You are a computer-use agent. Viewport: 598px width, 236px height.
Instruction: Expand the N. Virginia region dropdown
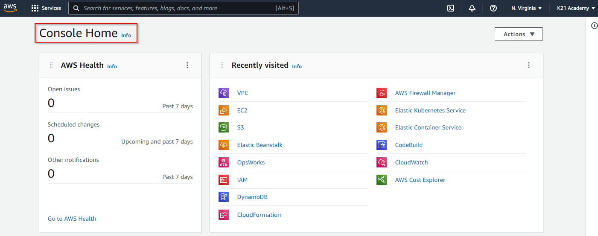pos(527,8)
